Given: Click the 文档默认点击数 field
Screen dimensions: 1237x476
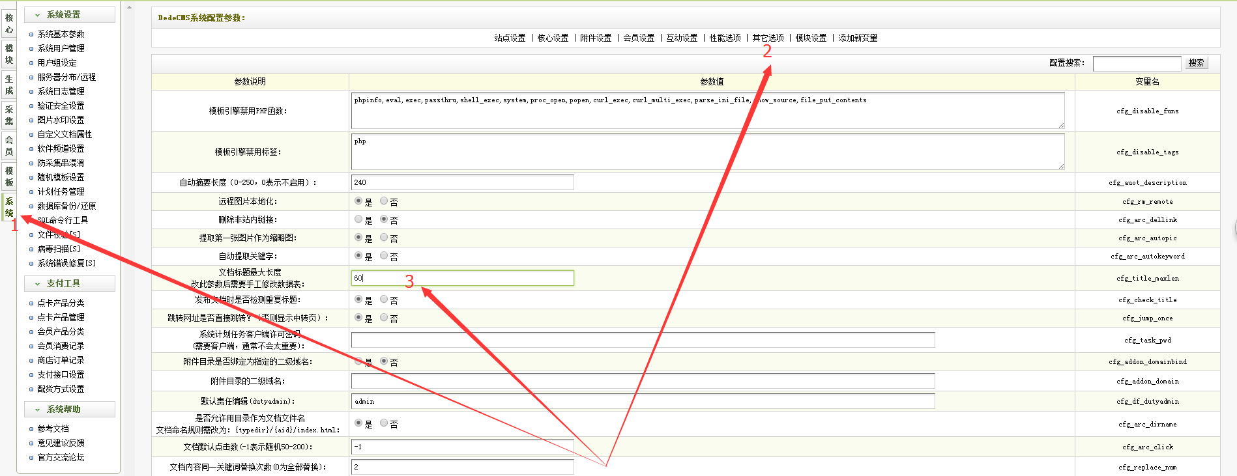Looking at the screenshot, I should point(463,447).
